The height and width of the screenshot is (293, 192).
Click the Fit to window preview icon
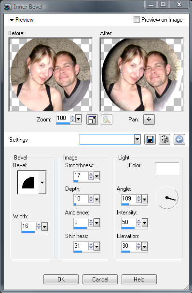[92, 120]
